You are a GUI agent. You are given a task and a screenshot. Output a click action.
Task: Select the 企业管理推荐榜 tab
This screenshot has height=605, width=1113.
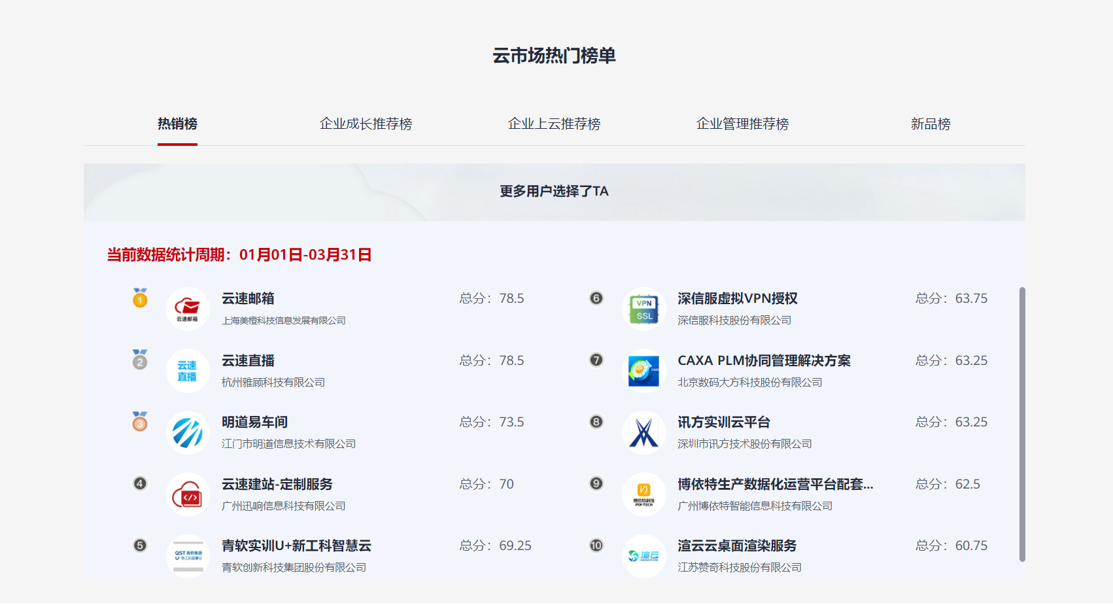(x=742, y=124)
